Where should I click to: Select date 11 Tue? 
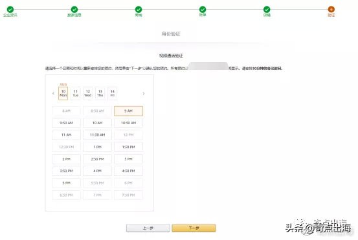[x=76, y=93]
